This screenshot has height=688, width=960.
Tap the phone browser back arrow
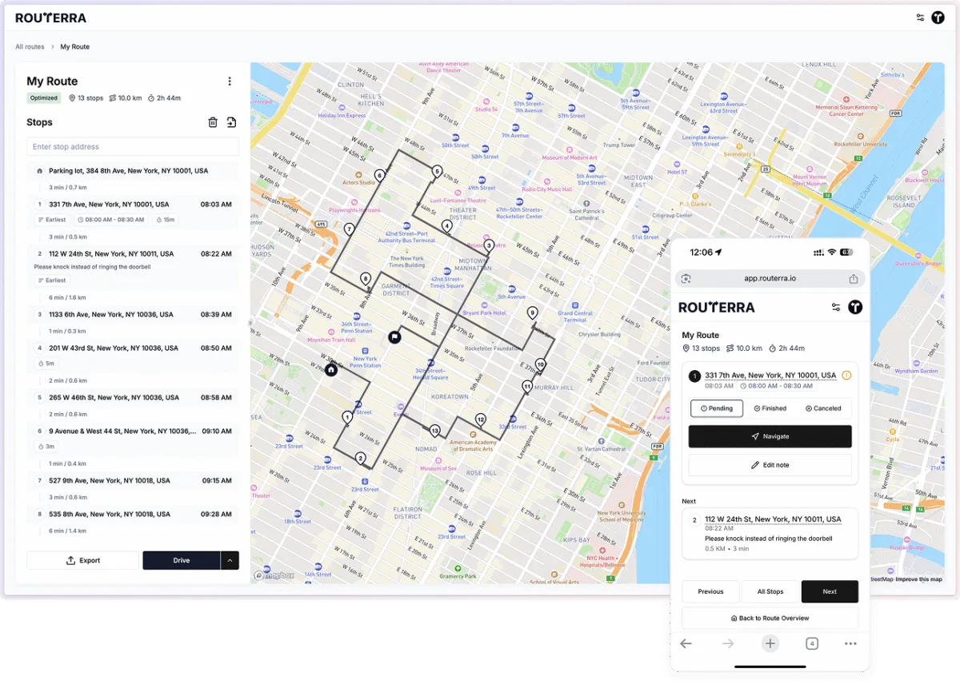686,643
